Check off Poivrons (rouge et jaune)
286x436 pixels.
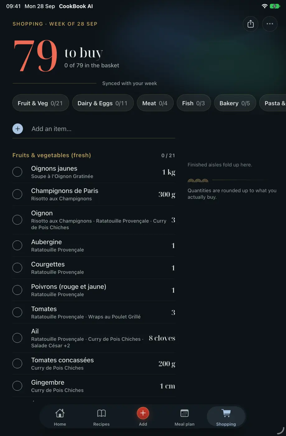[x=17, y=290]
